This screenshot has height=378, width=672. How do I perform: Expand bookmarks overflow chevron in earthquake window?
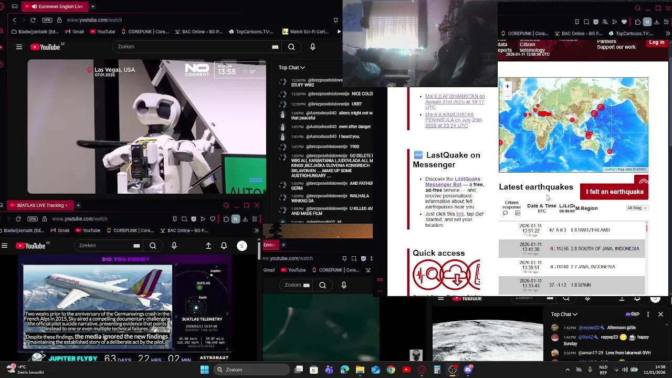click(668, 34)
